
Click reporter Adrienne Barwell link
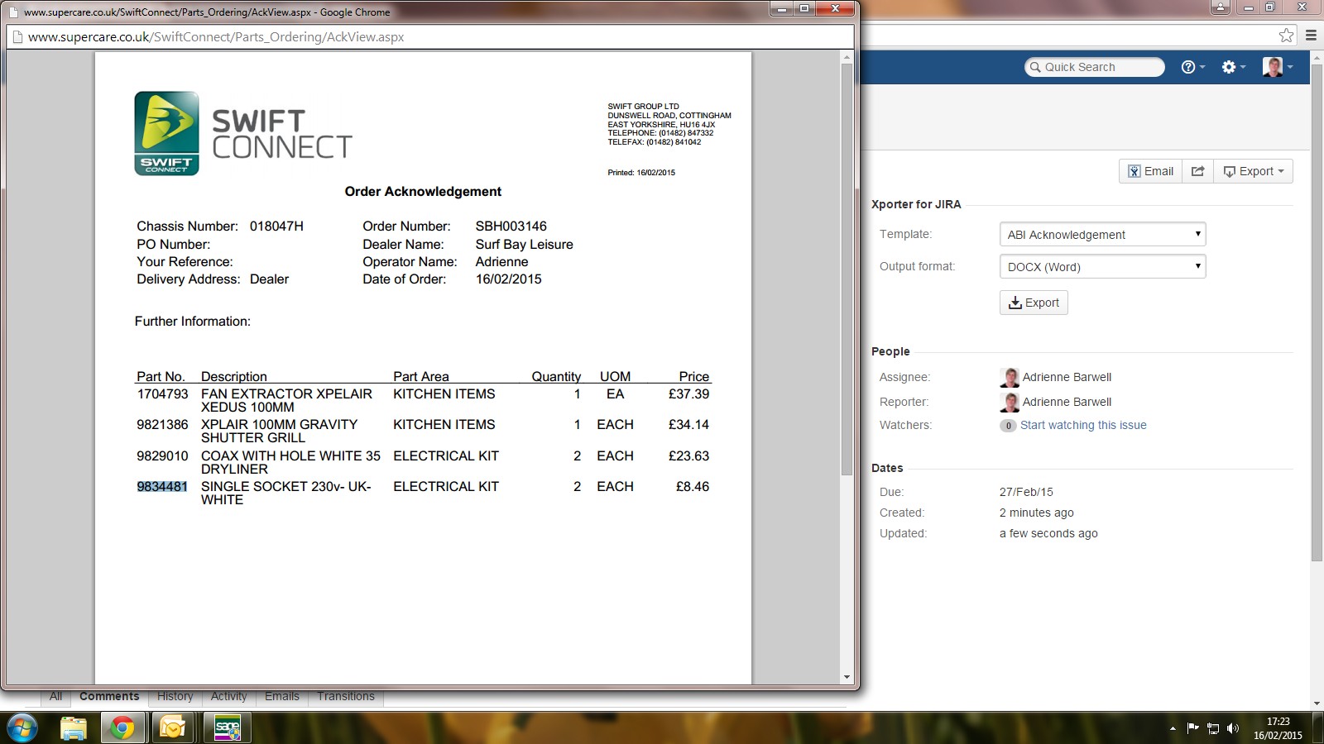[x=1067, y=402]
